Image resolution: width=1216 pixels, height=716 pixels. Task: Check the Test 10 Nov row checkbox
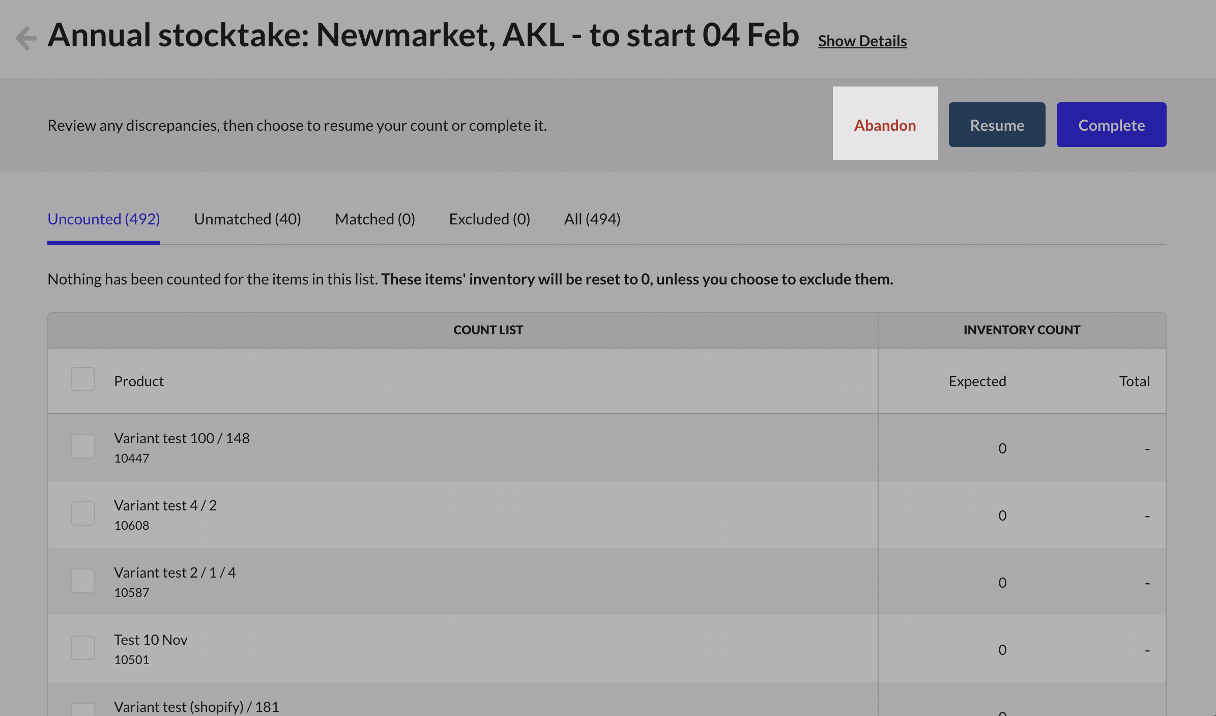coord(83,648)
